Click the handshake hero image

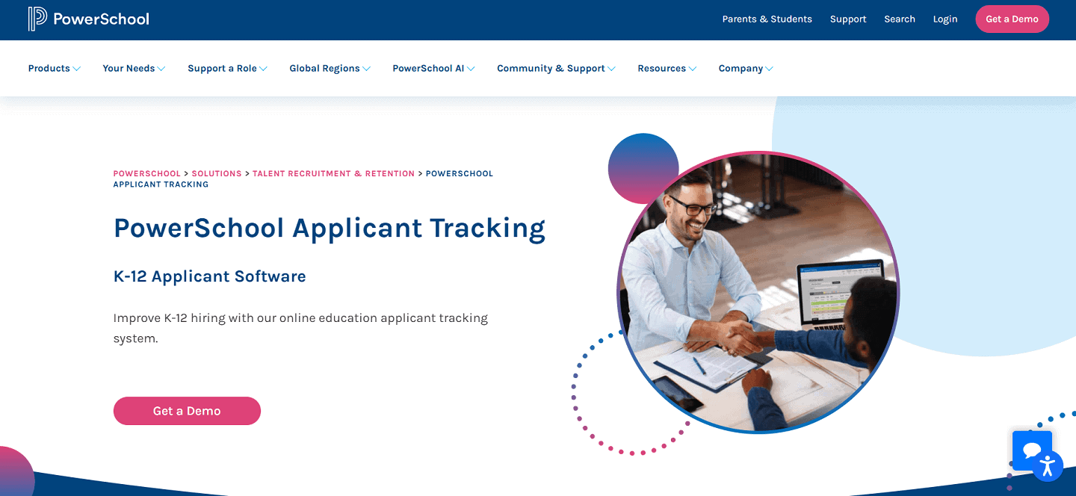pyautogui.click(x=758, y=293)
